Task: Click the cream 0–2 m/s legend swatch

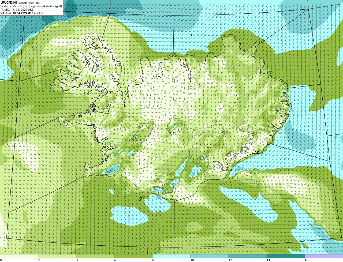Action: (19, 256)
